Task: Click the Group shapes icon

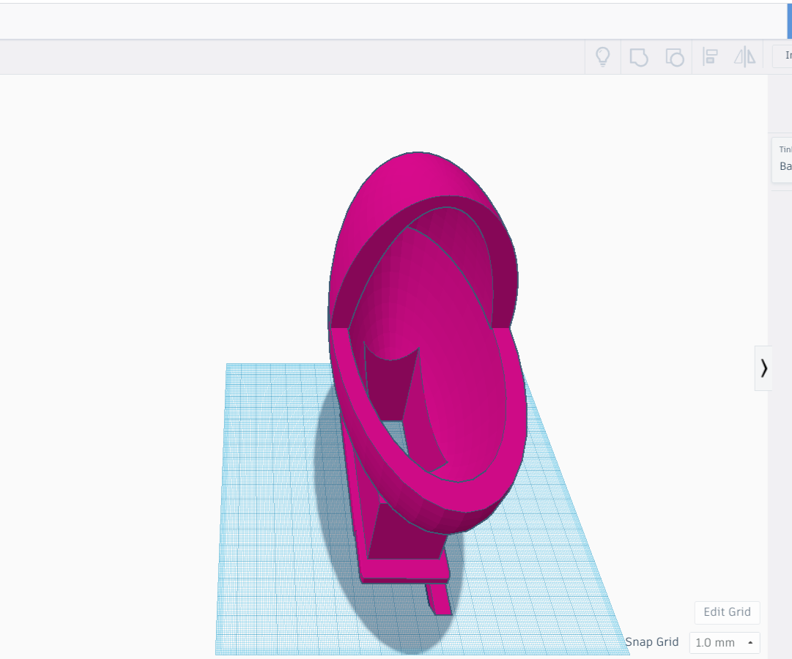Action: pyautogui.click(x=639, y=57)
